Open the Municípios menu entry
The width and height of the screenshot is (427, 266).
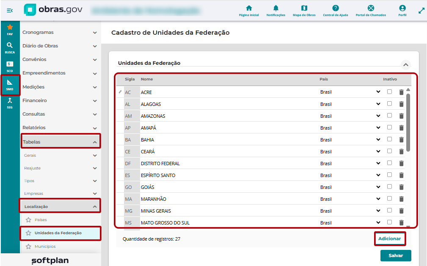click(x=45, y=247)
